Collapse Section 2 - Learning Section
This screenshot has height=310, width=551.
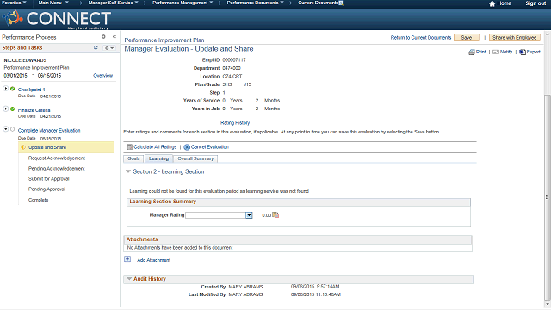click(x=128, y=171)
